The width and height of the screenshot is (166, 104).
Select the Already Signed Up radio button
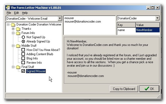(x=23, y=41)
